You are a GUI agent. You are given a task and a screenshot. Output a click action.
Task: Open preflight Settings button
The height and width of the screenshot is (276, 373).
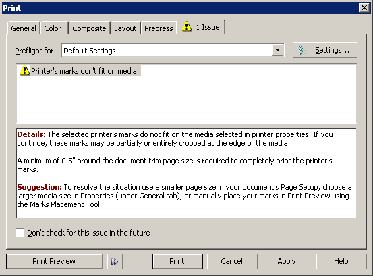point(324,50)
